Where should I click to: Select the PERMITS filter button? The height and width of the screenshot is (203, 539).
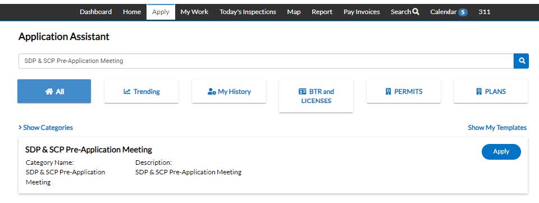coord(404,91)
